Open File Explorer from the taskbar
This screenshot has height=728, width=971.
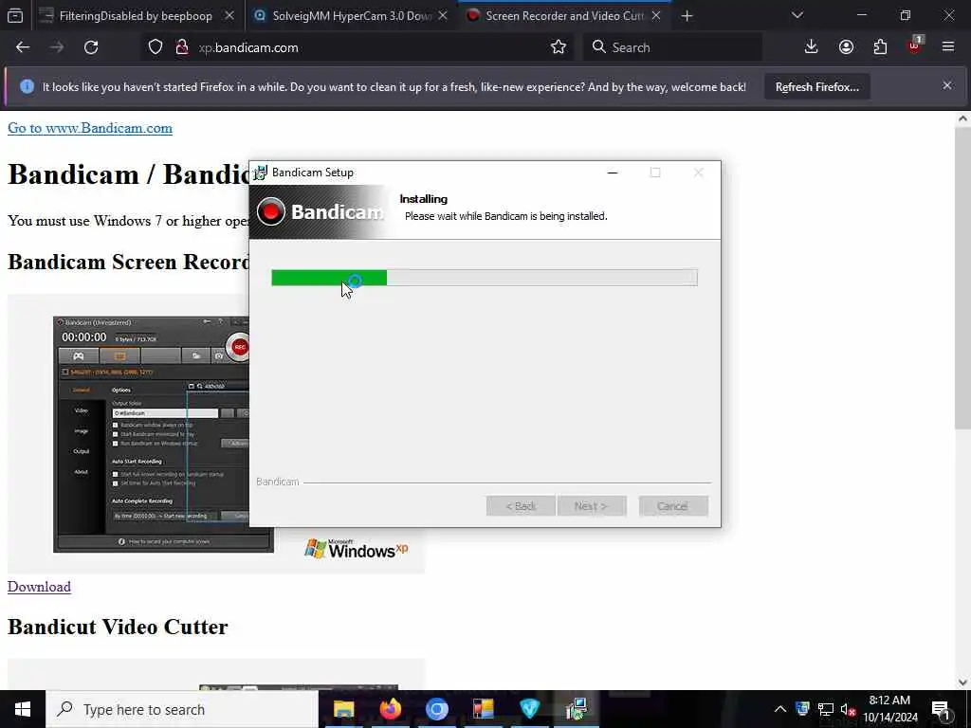click(x=343, y=709)
